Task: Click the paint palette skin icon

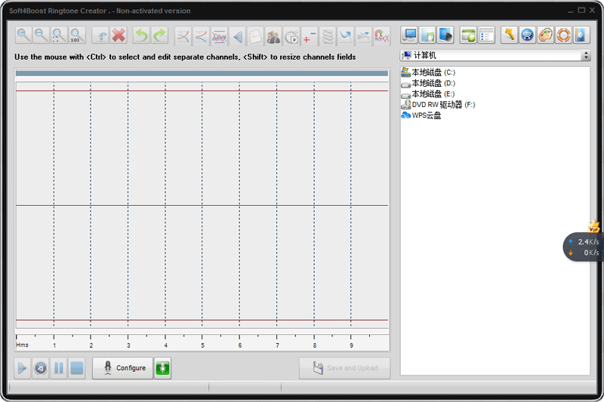Action: (545, 35)
